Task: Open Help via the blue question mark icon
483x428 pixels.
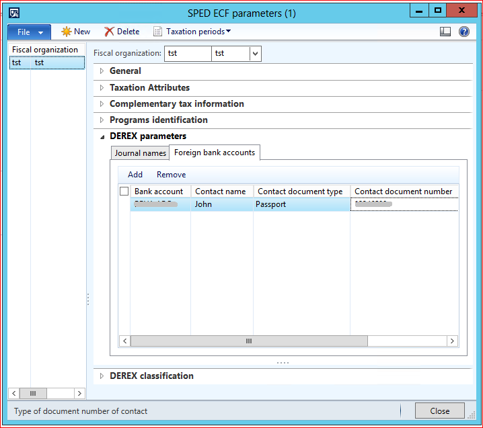Action: (464, 32)
